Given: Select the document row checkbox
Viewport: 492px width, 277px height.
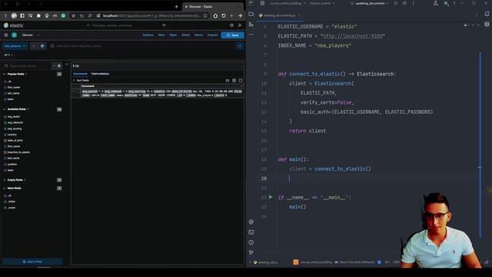Looking at the screenshot, I should [x=78, y=91].
